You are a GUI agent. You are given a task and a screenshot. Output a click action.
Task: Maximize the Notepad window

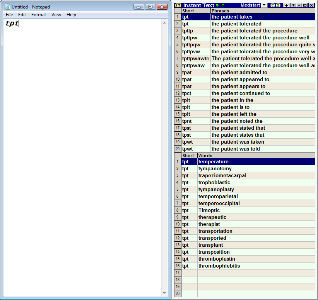(150, 7)
